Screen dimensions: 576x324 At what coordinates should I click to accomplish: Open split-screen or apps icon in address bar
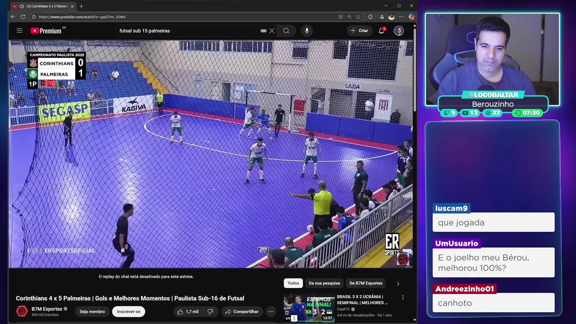pyautogui.click(x=341, y=17)
